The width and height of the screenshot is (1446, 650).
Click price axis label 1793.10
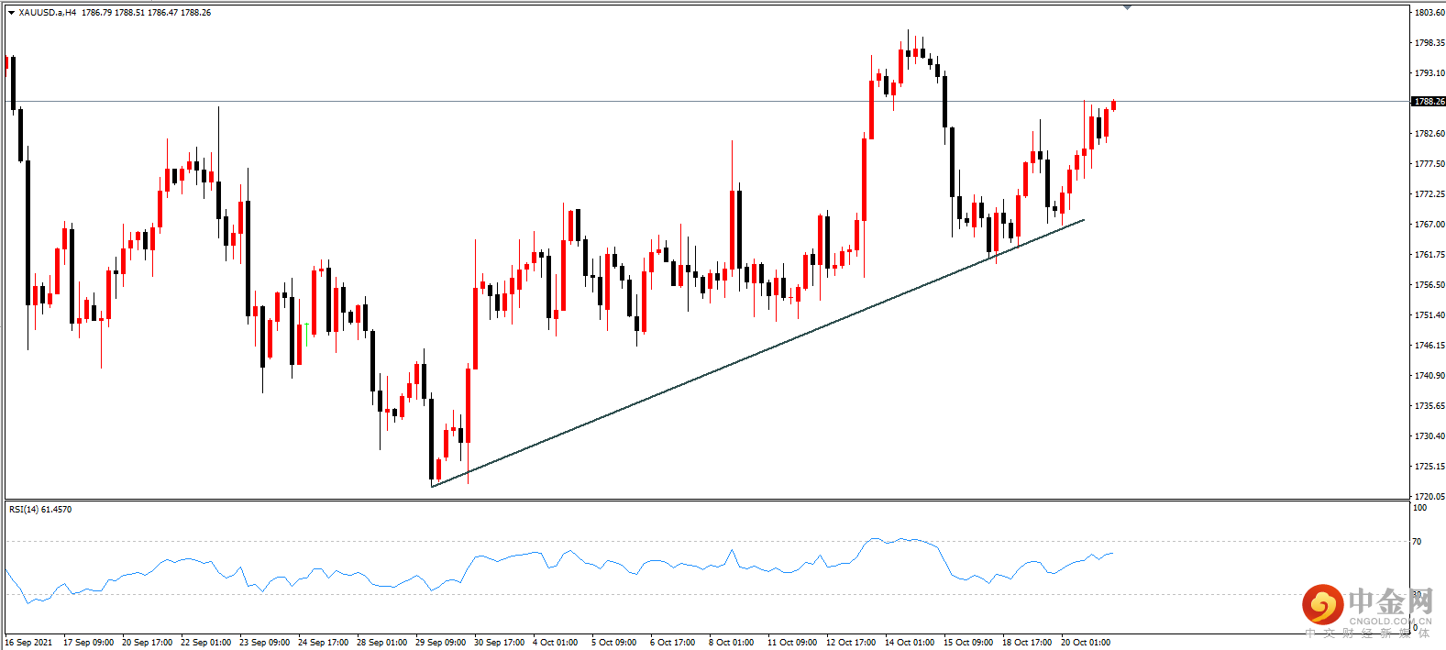pyautogui.click(x=1429, y=73)
